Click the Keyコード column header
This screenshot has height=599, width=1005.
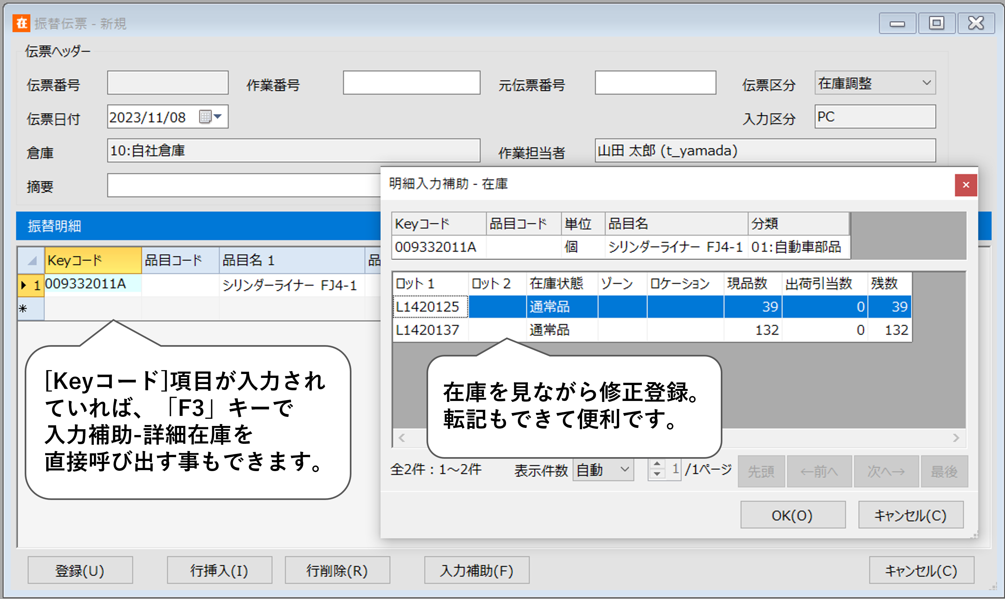click(x=93, y=260)
